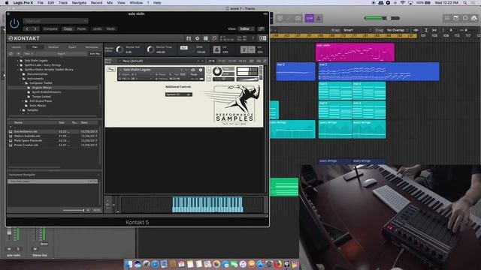Click the Redo button in plug-in header
481x270 pixels.
[x=110, y=28]
